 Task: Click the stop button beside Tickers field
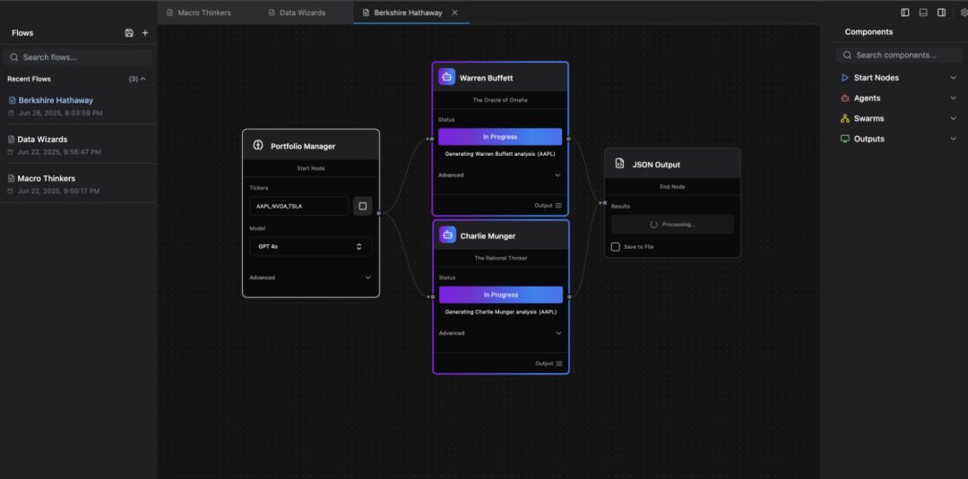[x=362, y=206]
